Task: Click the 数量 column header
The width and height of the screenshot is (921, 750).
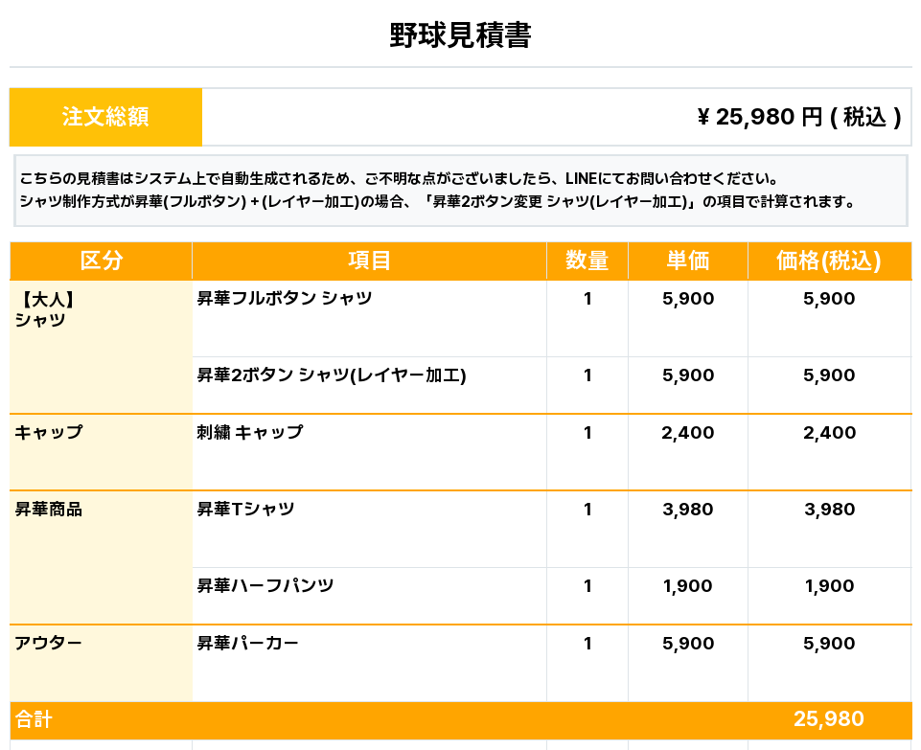Action: [587, 261]
